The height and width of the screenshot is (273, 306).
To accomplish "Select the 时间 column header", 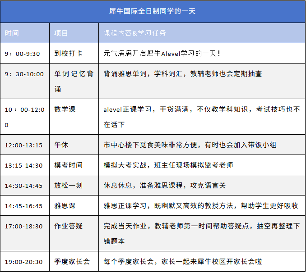I will coord(12,33).
